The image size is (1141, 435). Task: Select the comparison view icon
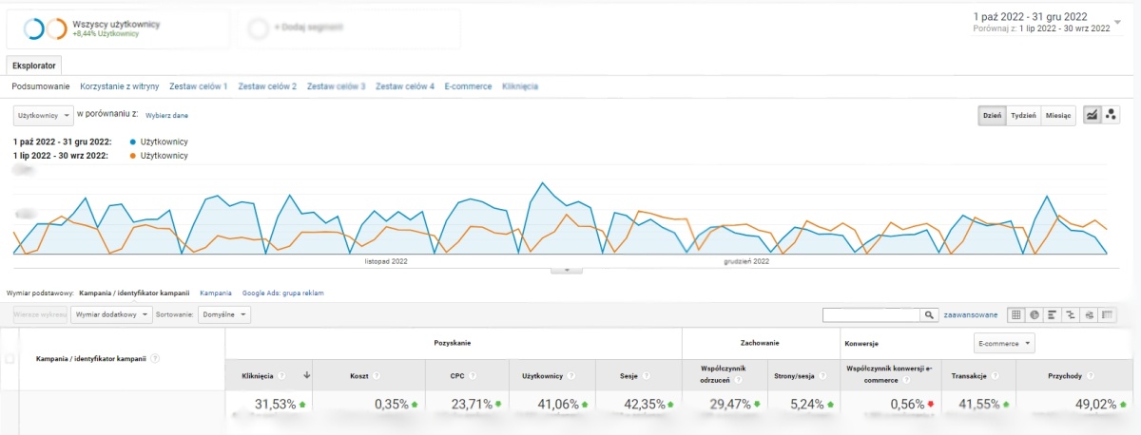tap(1070, 314)
